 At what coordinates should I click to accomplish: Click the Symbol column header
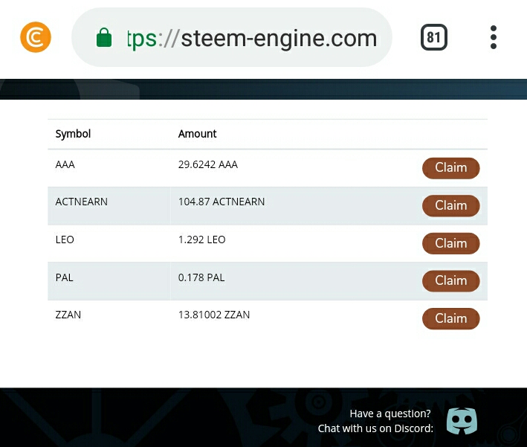73,134
